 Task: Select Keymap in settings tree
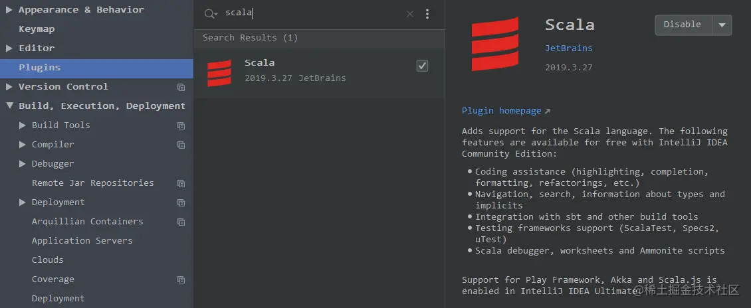click(37, 29)
